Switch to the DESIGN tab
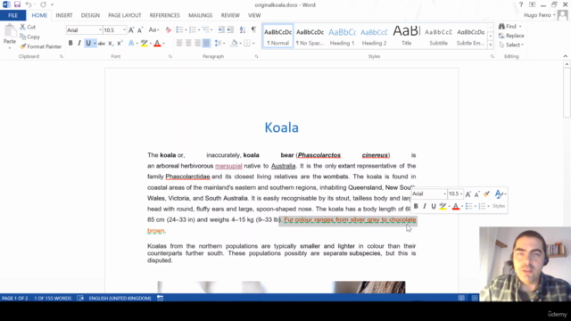Image resolution: width=571 pixels, height=321 pixels. 90,15
